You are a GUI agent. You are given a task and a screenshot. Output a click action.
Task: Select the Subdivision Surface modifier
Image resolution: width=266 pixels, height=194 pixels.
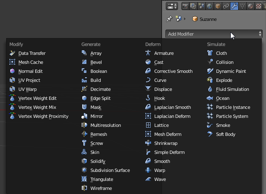pyautogui.click(x=110, y=170)
